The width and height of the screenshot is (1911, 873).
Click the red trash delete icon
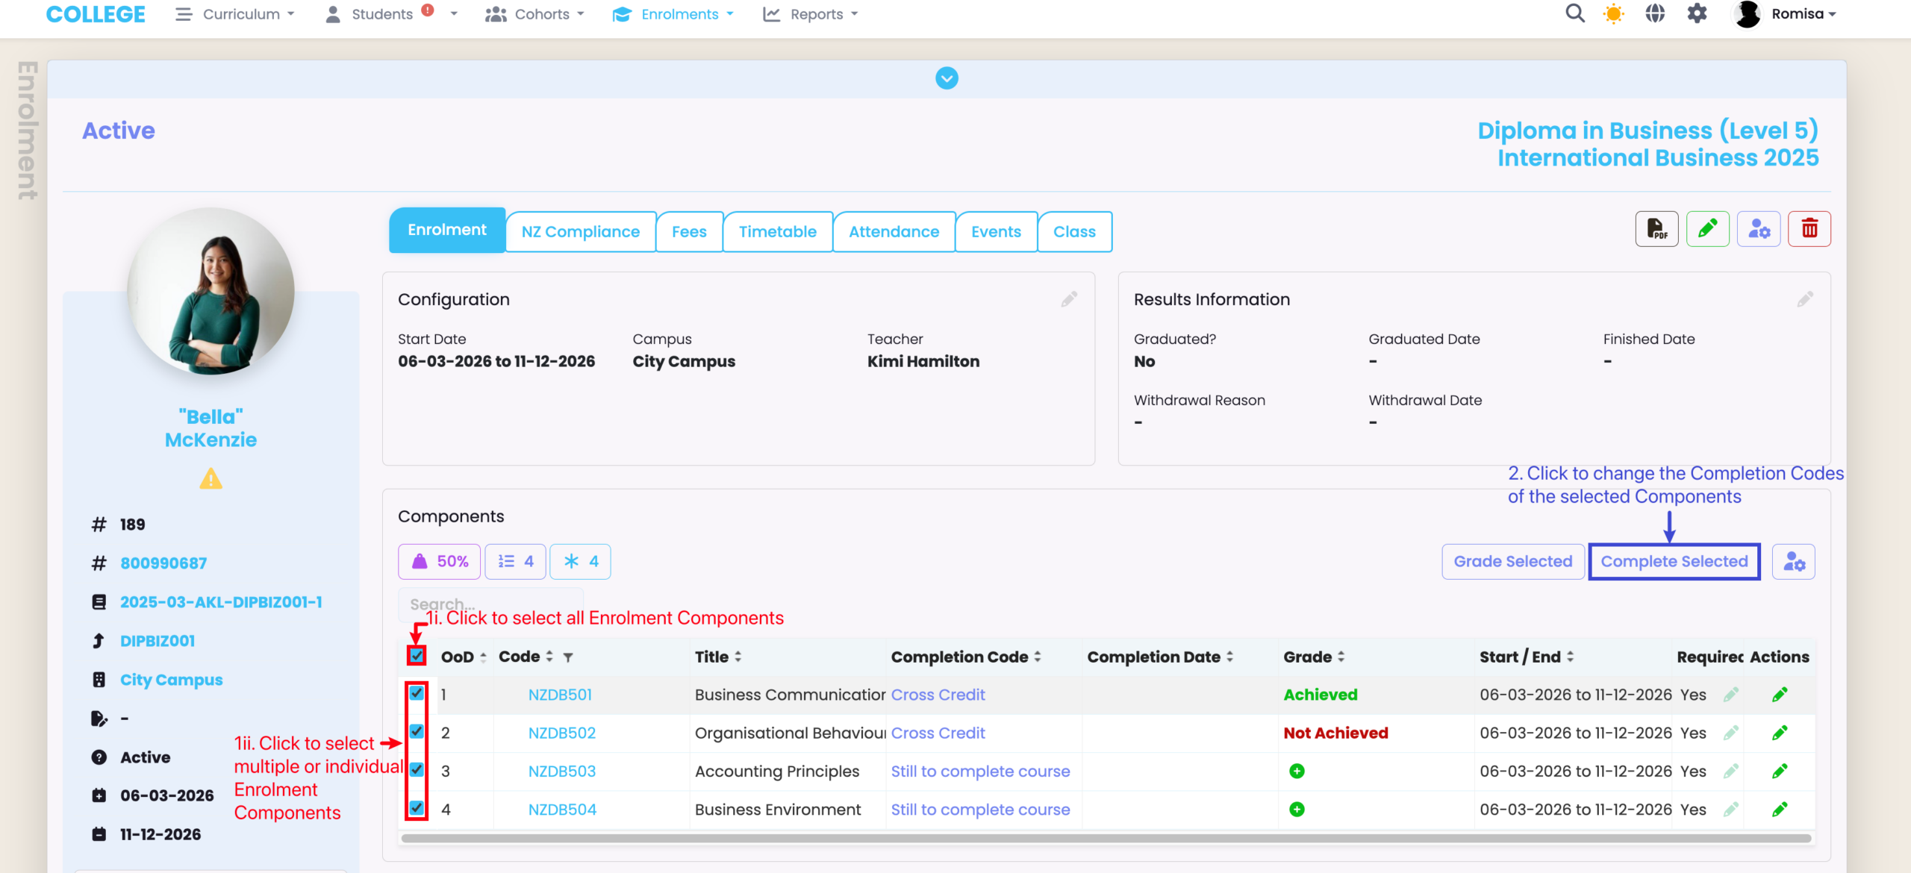coord(1809,229)
